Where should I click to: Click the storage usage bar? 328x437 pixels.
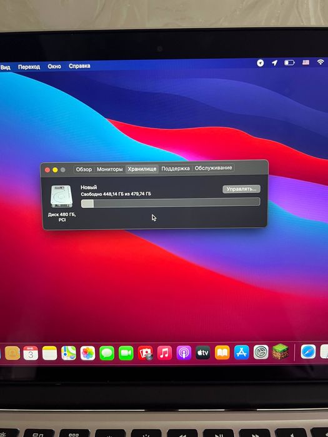point(171,202)
